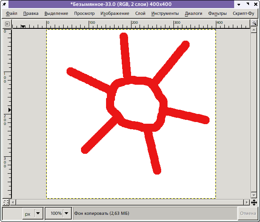This screenshot has width=260, height=222.
Task: Open the Правка menu
Action: (x=31, y=13)
